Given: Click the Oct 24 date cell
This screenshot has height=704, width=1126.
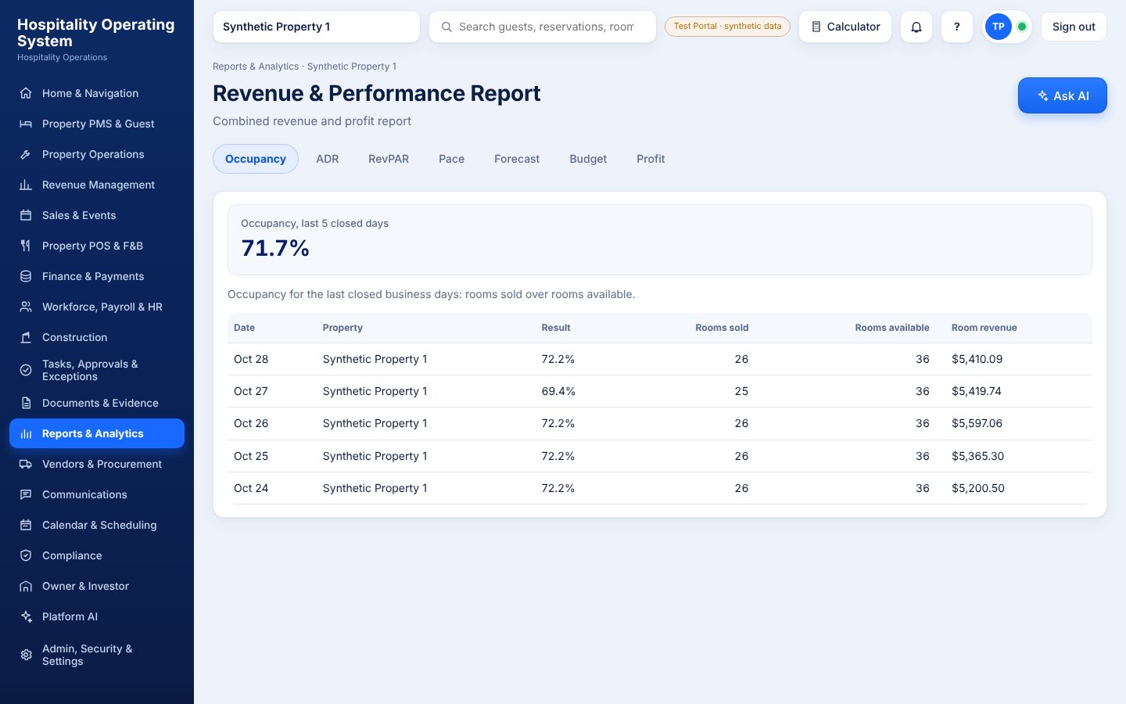Looking at the screenshot, I should click(x=251, y=488).
